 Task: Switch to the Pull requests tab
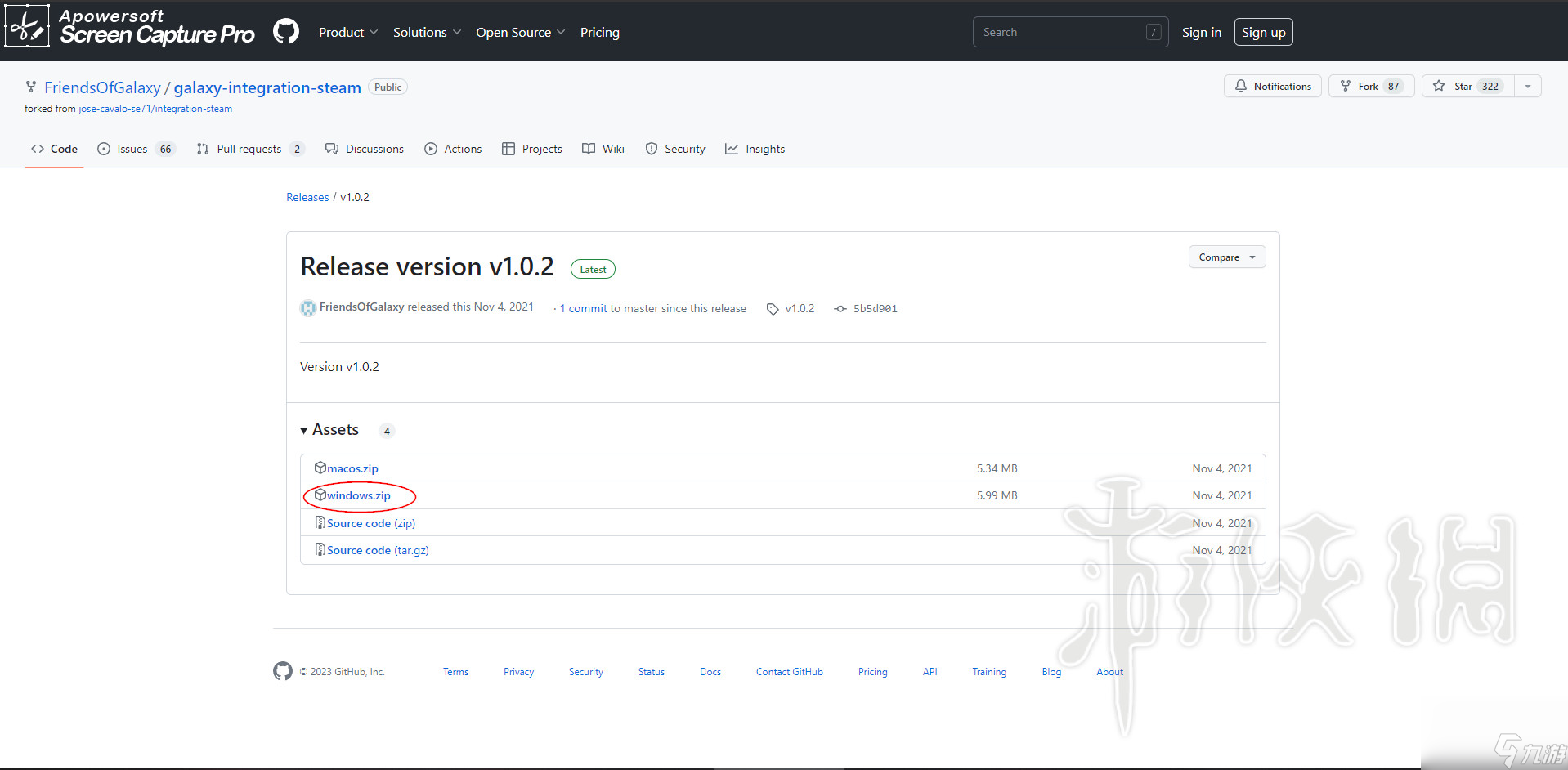point(250,149)
